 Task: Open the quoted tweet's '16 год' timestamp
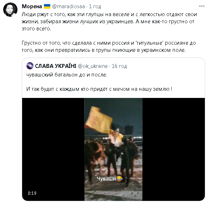(119, 66)
